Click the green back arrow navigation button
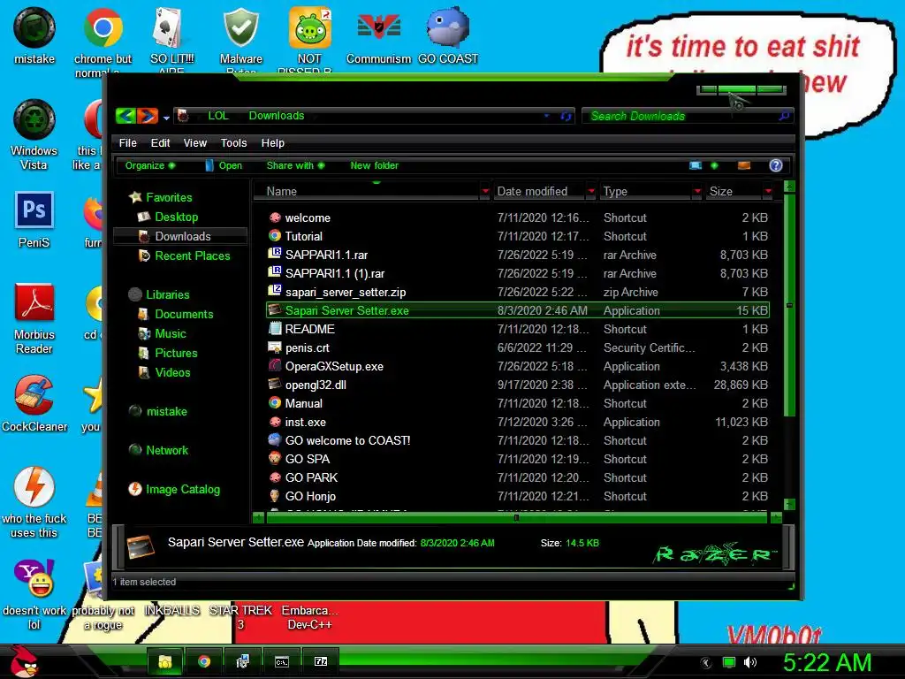905x679 pixels. (x=125, y=116)
